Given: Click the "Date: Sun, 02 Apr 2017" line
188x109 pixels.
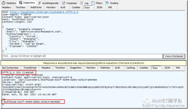Looking at the screenshot, I should (x=29, y=95).
